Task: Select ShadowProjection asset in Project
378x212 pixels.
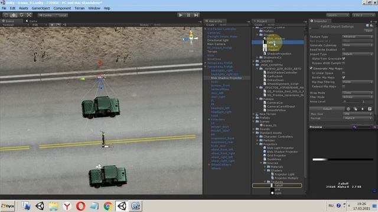Action: [x=279, y=54]
